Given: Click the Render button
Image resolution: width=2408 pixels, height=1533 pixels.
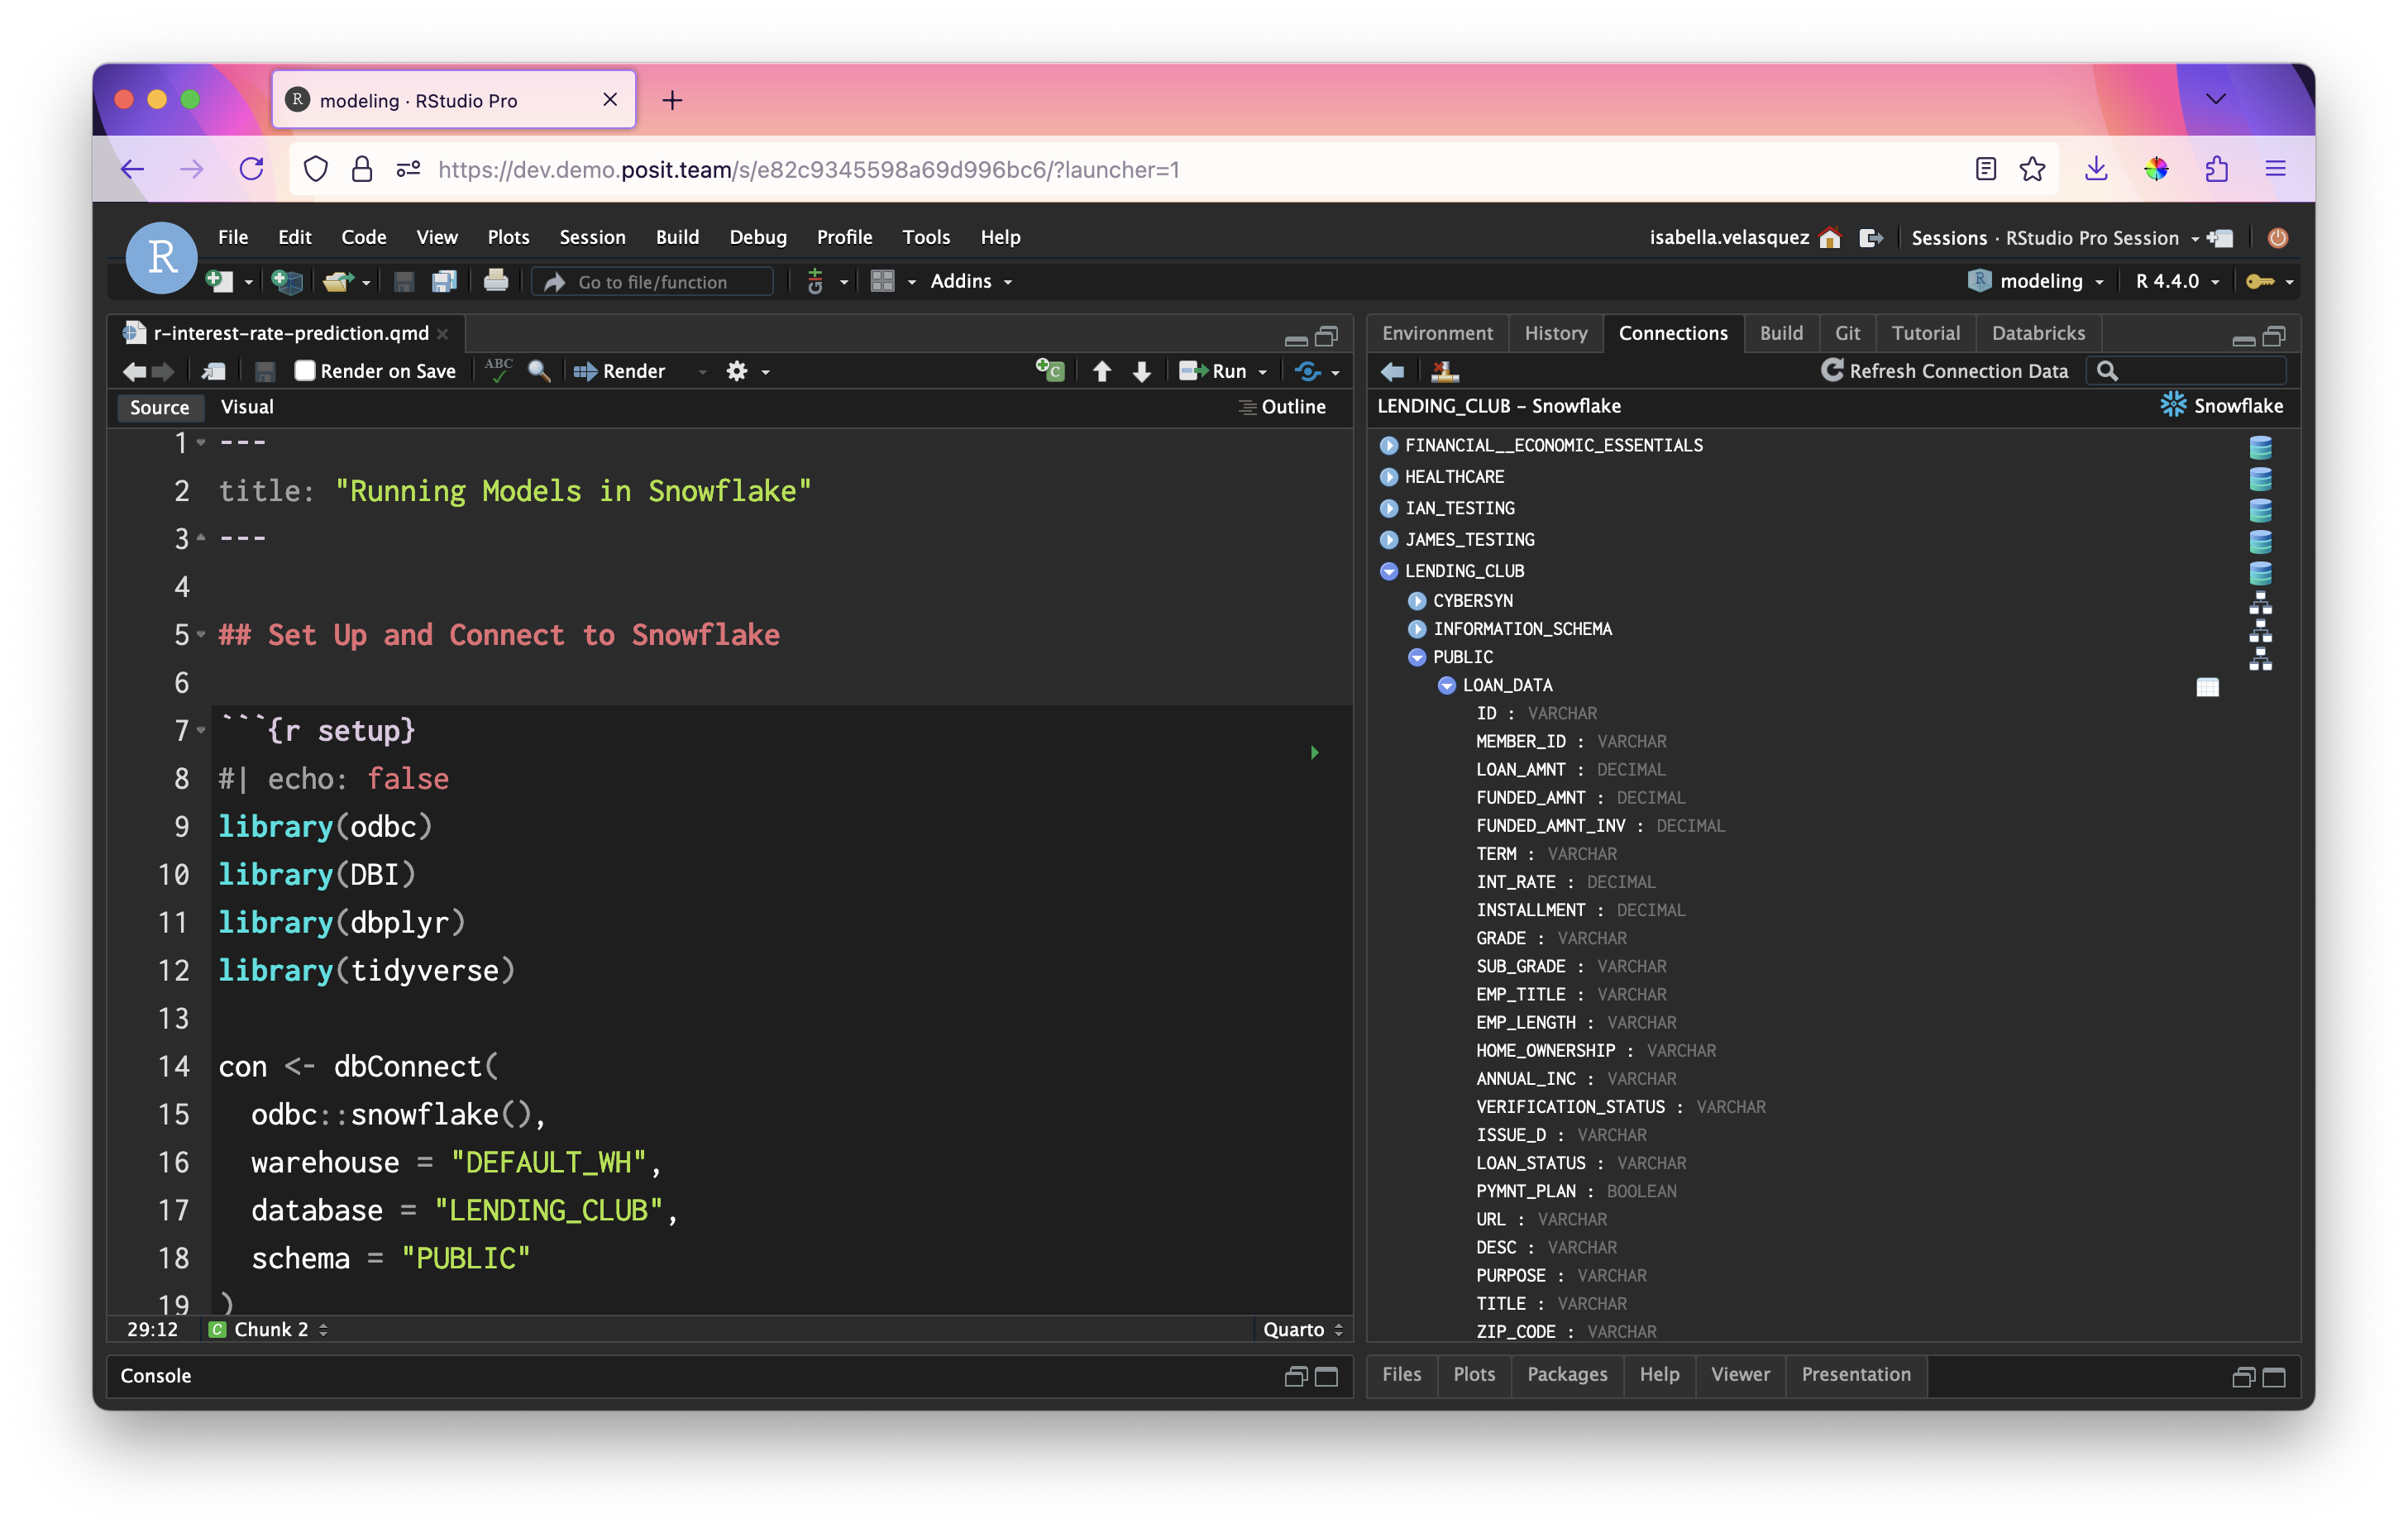Looking at the screenshot, I should pyautogui.click(x=621, y=371).
